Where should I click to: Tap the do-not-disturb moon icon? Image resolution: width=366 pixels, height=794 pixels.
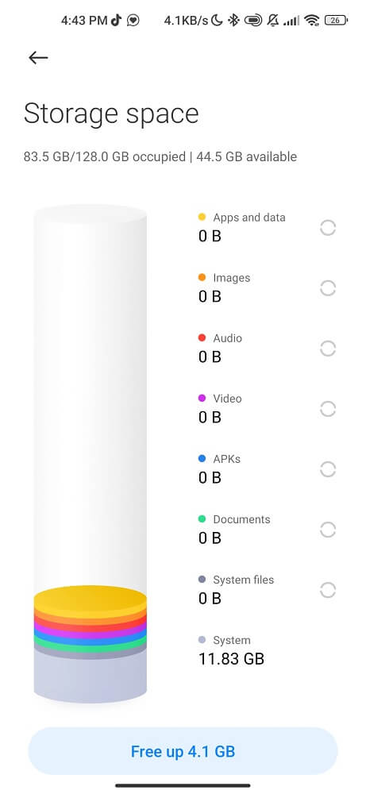click(217, 21)
